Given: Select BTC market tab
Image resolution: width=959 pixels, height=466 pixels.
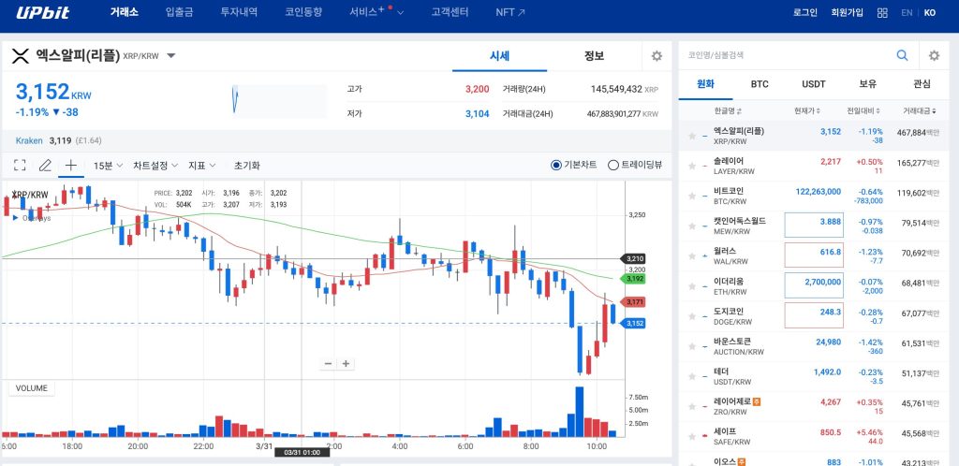Looking at the screenshot, I should (760, 84).
